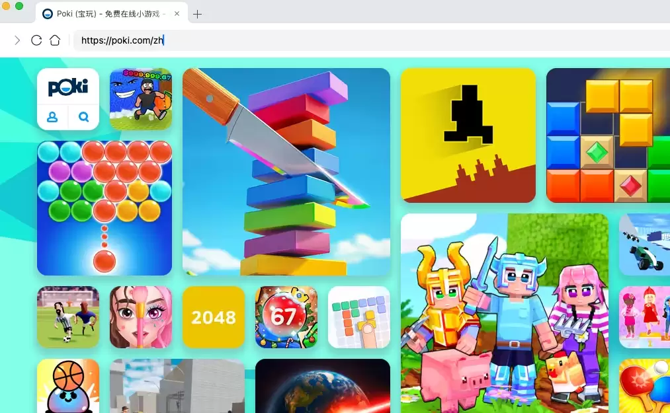Go to browser home page
The width and height of the screenshot is (670, 413).
coord(55,40)
